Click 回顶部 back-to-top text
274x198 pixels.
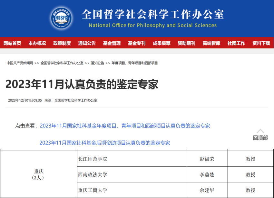click(x=260, y=138)
